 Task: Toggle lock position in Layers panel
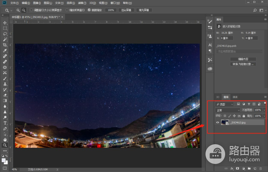(234, 116)
